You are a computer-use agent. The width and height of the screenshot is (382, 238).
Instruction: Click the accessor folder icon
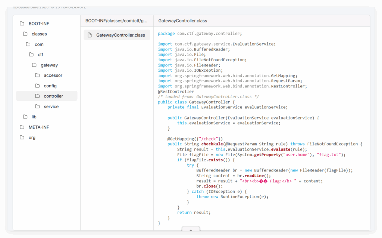click(x=37, y=75)
